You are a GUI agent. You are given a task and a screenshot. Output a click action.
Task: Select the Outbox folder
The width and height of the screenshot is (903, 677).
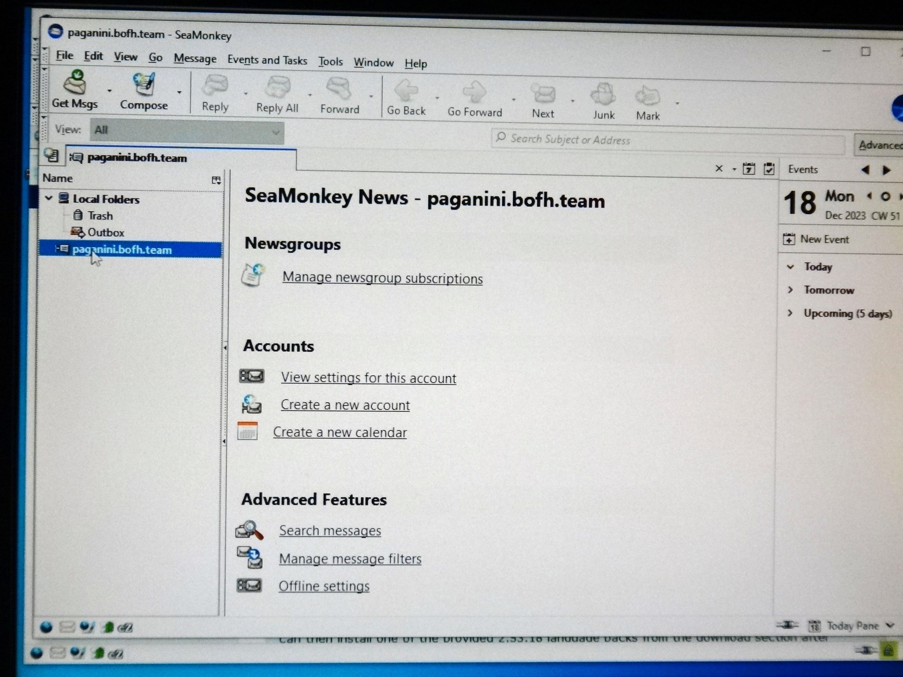105,232
